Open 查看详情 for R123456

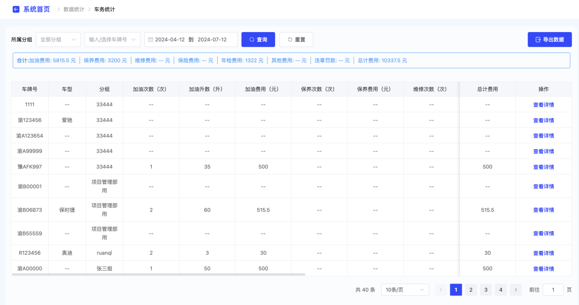tap(544, 253)
